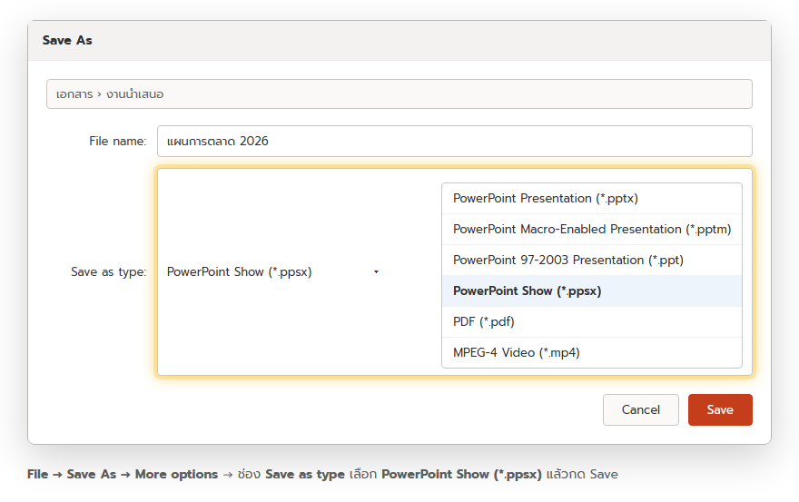
Task: Click the File name label
Action: tap(118, 142)
